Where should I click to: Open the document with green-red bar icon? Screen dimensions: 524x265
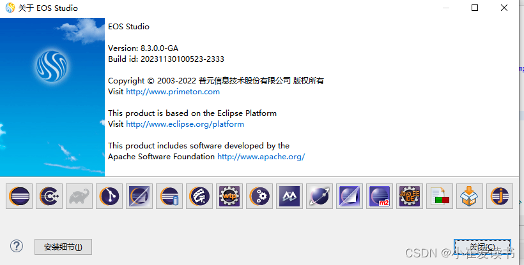(440, 196)
